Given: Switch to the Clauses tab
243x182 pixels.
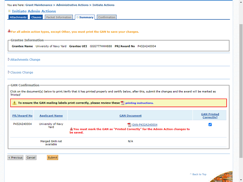Looking at the screenshot, I should [36, 17].
